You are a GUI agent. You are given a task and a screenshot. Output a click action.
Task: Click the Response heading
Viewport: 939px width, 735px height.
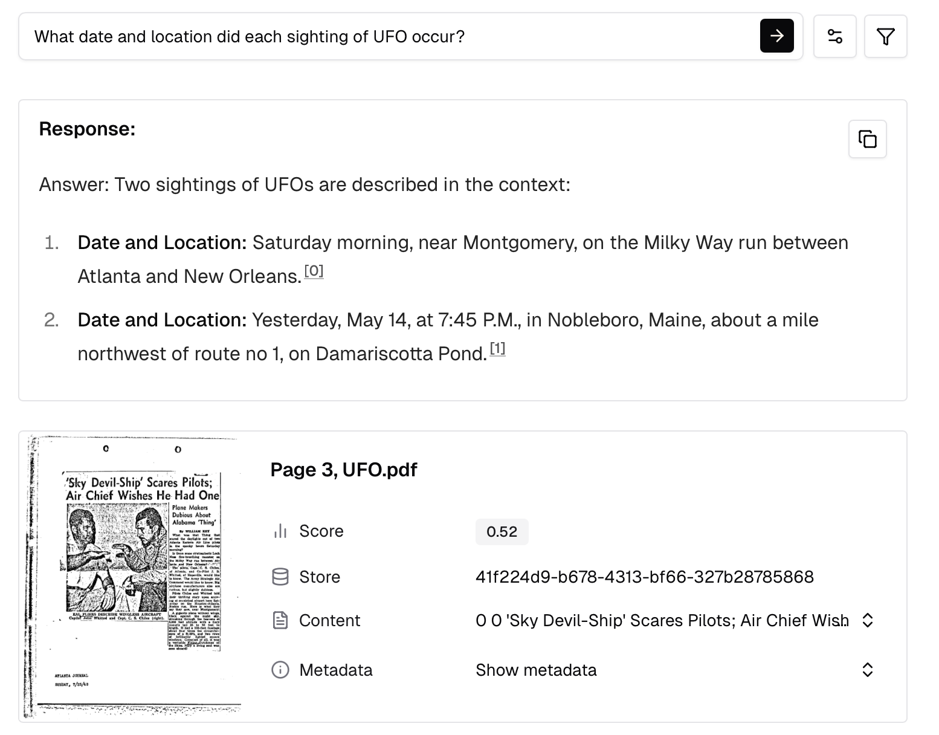click(x=87, y=129)
